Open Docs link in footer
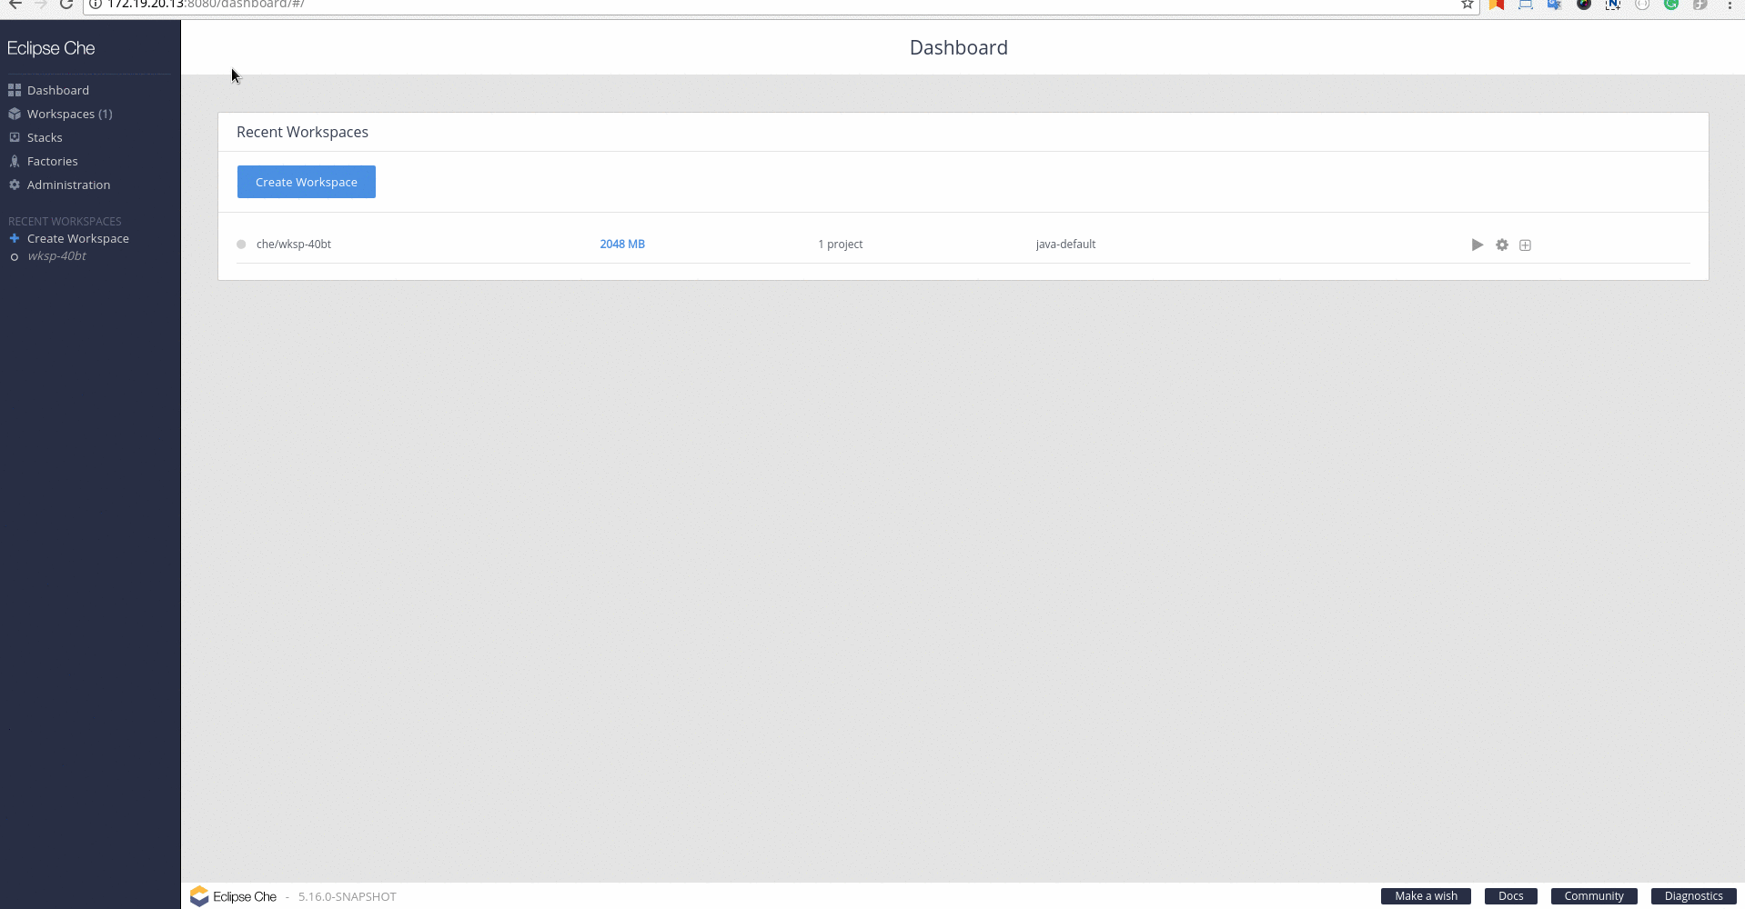Screen dimensions: 1745x909 coord(1511,896)
